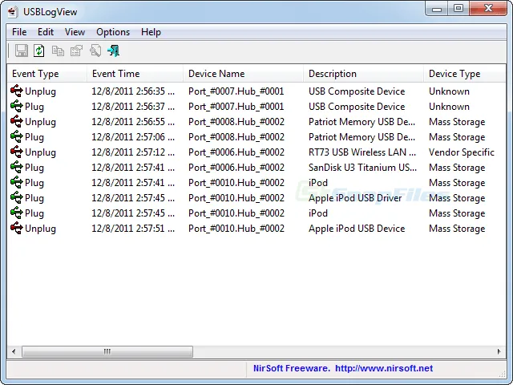Select the RT73 USB Wireless LAN description
The height and width of the screenshot is (385, 513).
point(362,152)
